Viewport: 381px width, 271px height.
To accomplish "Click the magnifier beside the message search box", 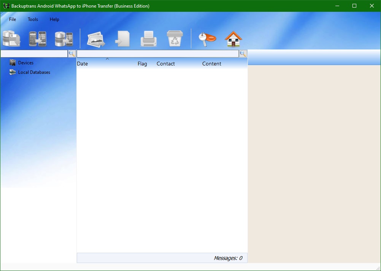I will (x=243, y=54).
